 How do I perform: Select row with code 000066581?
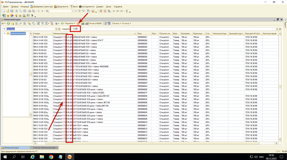156,37
